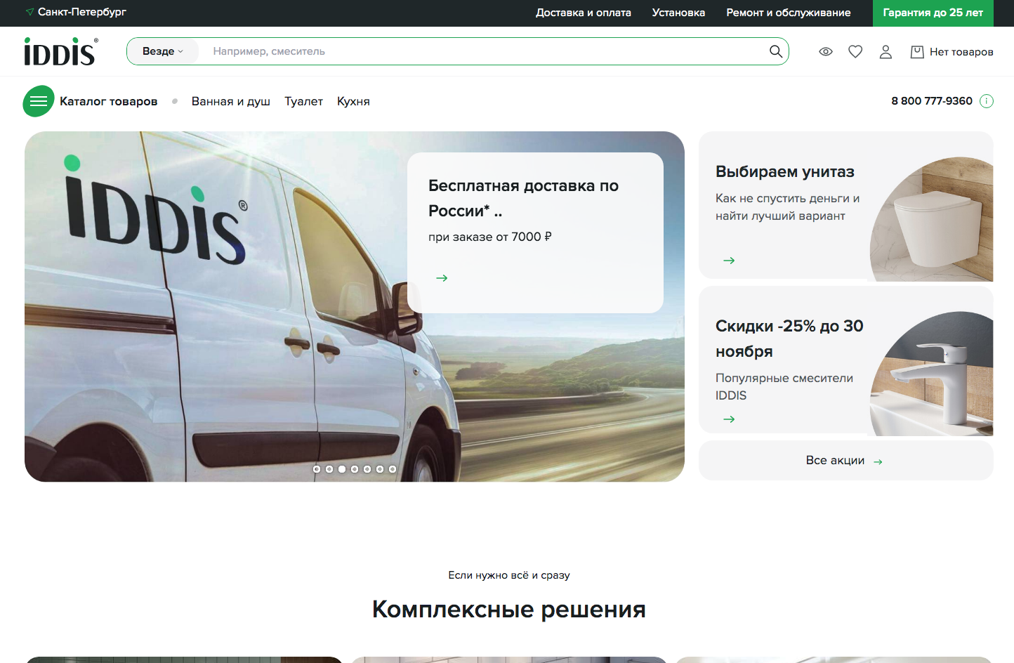Open catalog with green hamburger button
Screen dimensions: 1014x663
point(39,101)
